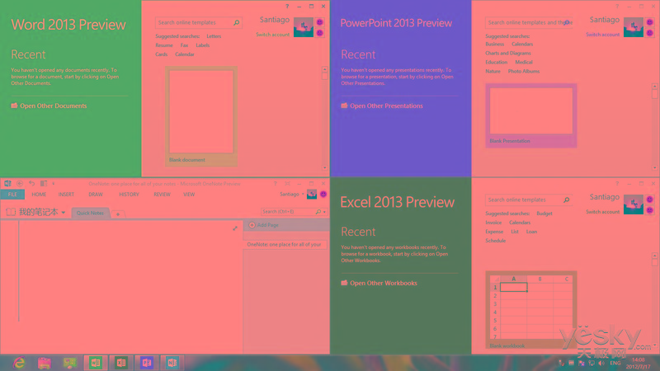The width and height of the screenshot is (660, 371).
Task: Click the PowerPoint template list scrollbar
Action: pyautogui.click(x=654, y=127)
